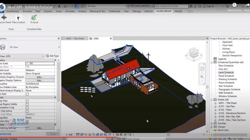This screenshot has width=250, height=140.
Task: Click the View Scale 1 : 100 field
Action: tap(40, 63)
